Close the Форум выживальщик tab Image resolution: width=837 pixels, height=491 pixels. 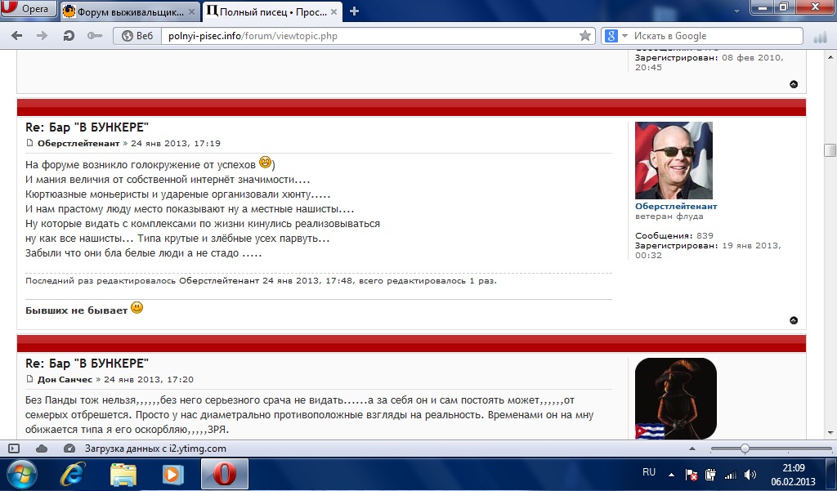point(191,11)
